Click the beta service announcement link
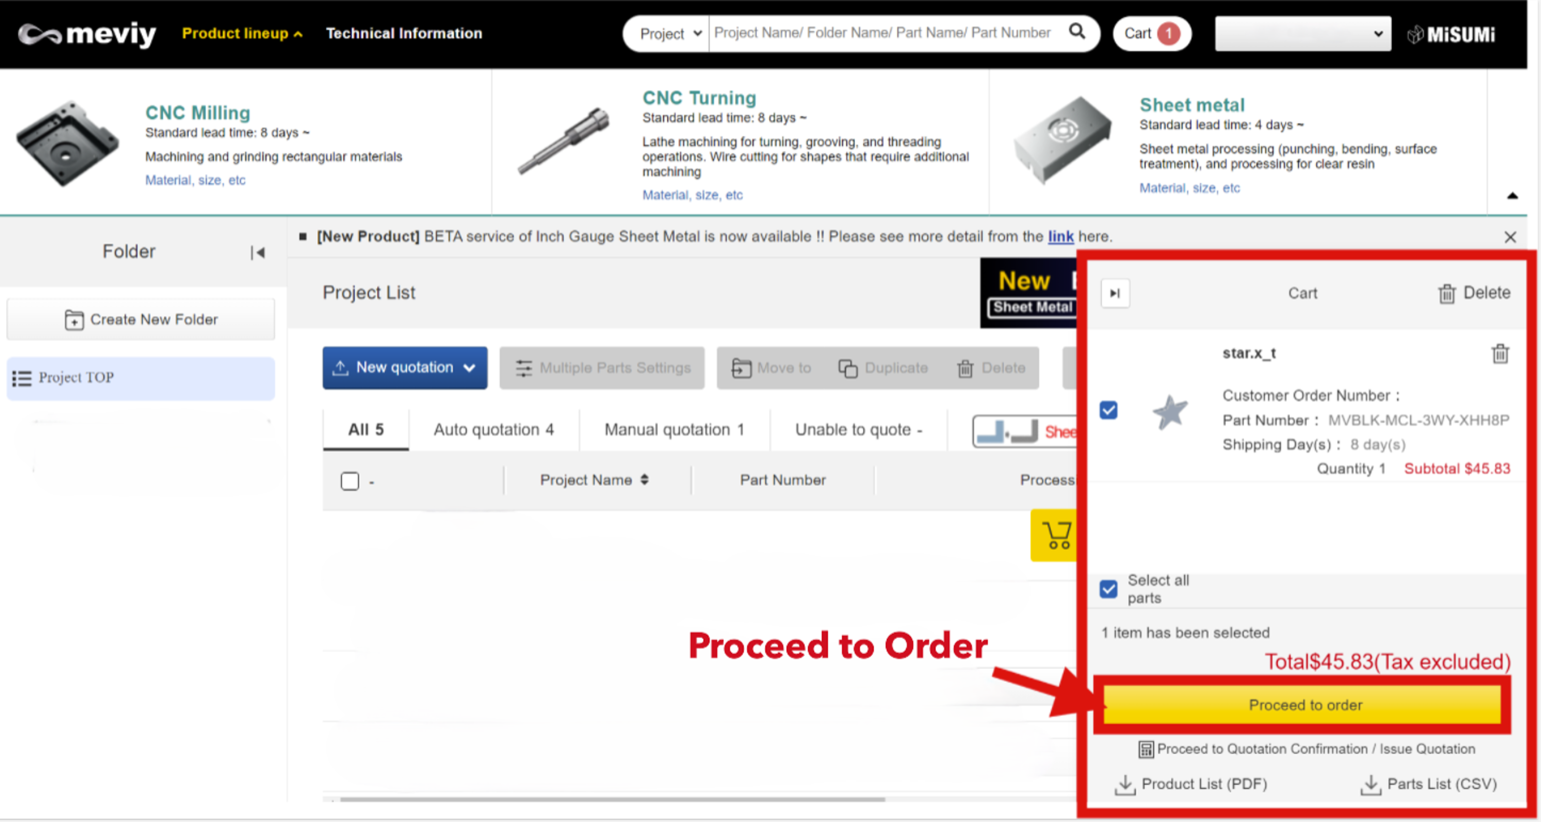1541x822 pixels. click(1060, 236)
